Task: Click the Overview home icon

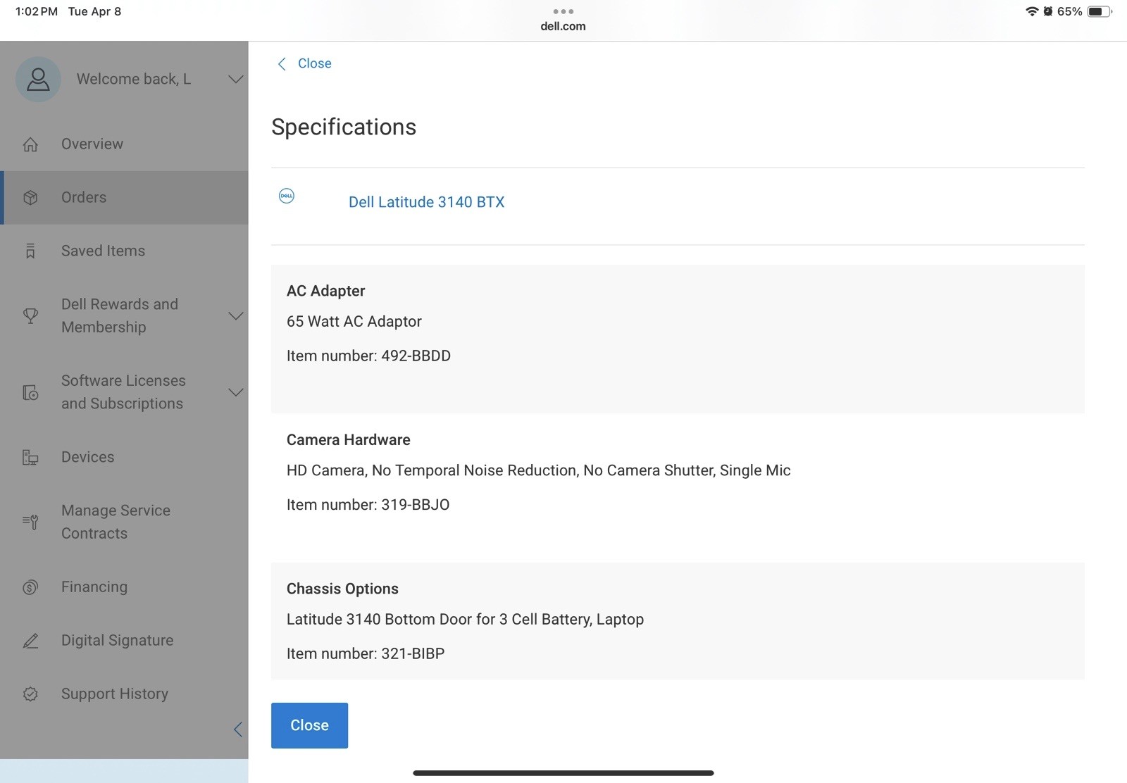Action: click(x=30, y=144)
